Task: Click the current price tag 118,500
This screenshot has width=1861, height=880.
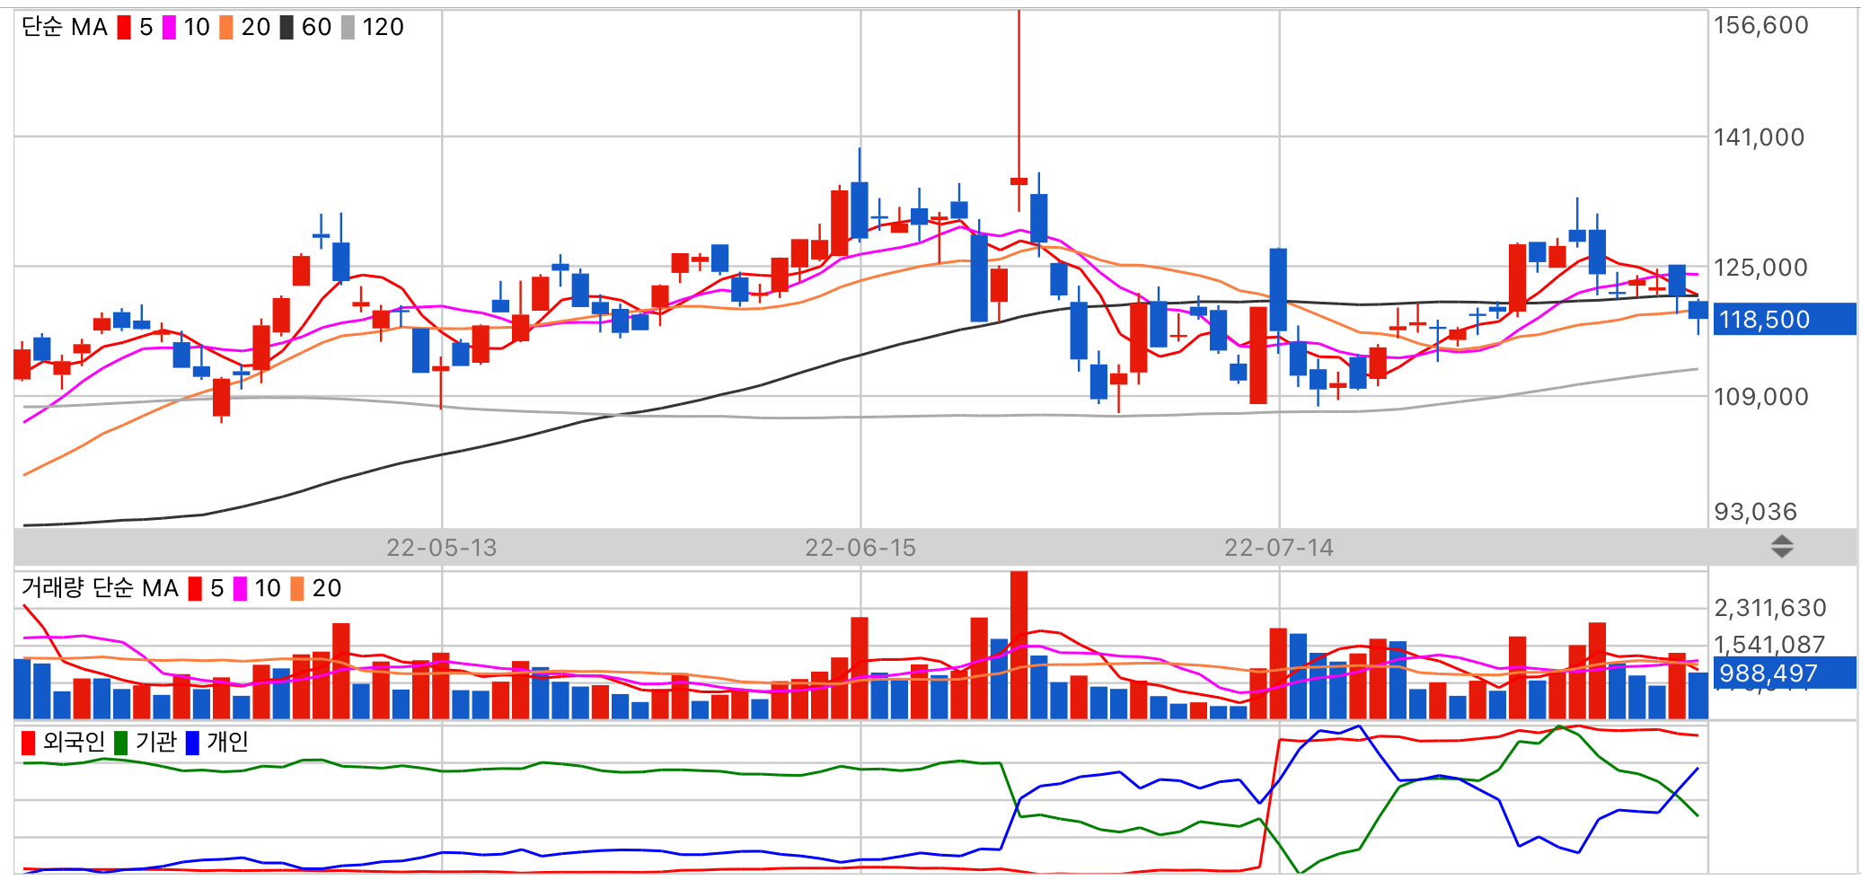Action: pyautogui.click(x=1783, y=320)
